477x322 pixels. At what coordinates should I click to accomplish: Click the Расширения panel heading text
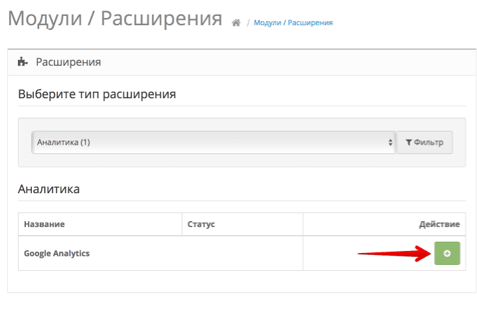pyautogui.click(x=68, y=62)
